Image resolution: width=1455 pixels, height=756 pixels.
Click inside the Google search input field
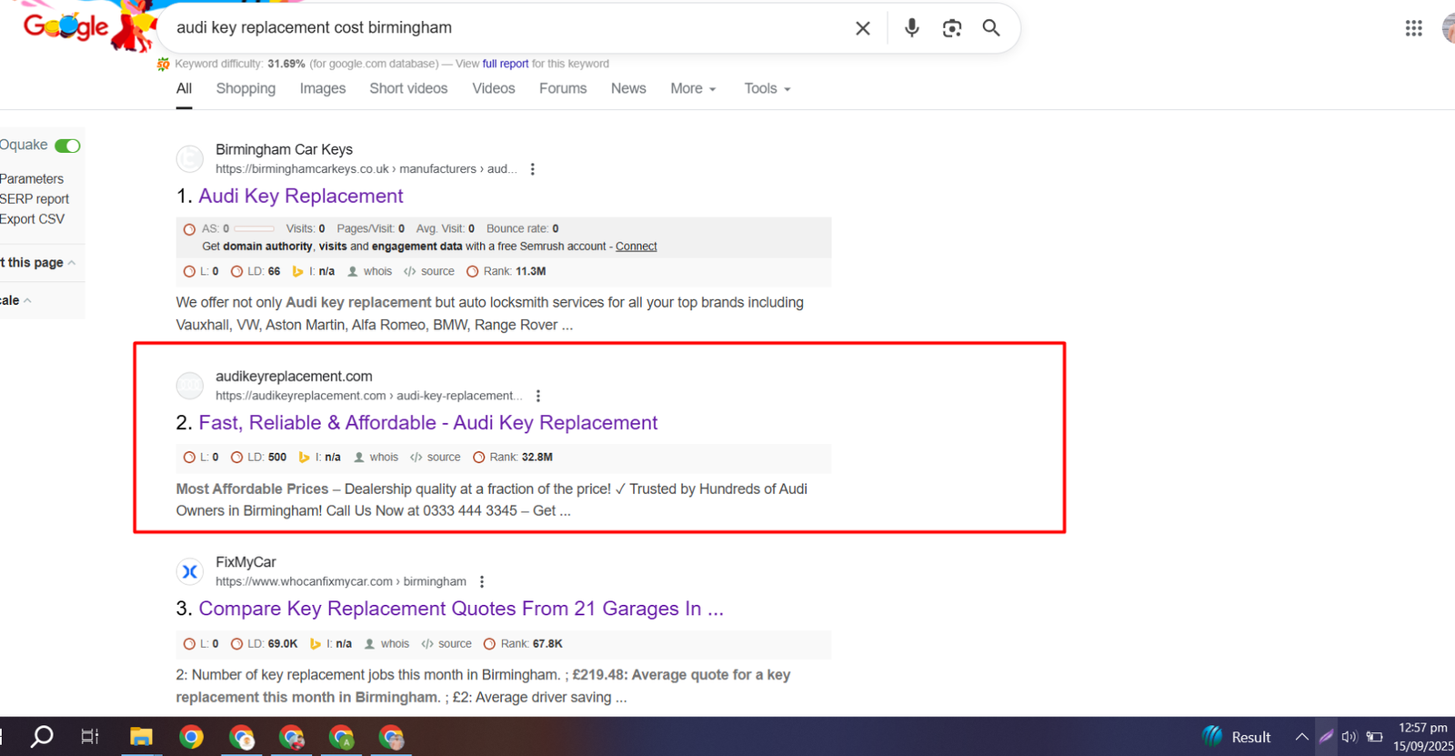[x=500, y=28]
